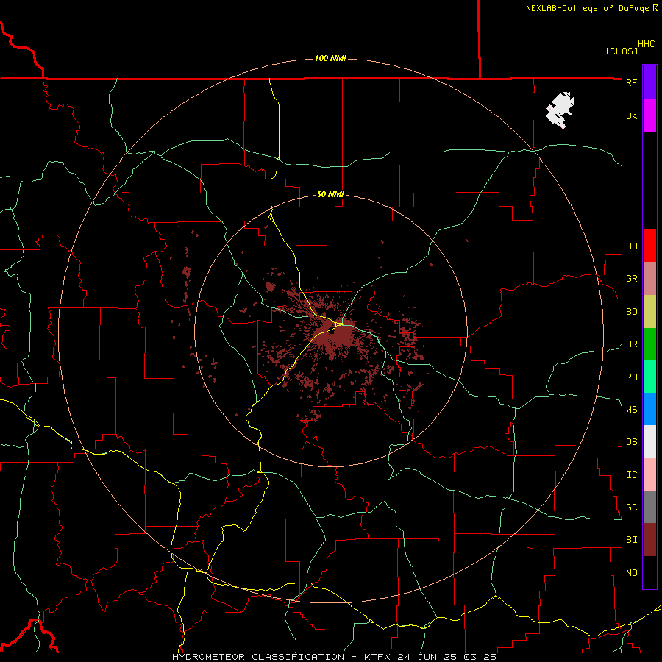Viewport: 662px width, 662px height.
Task: Click the 50 NMI range ring label
Action: 330,194
